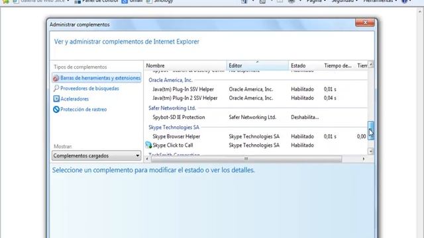Click the horizontal scrollbar thumb
Image resolution: width=424 pixels, height=238 pixels.
pos(246,159)
